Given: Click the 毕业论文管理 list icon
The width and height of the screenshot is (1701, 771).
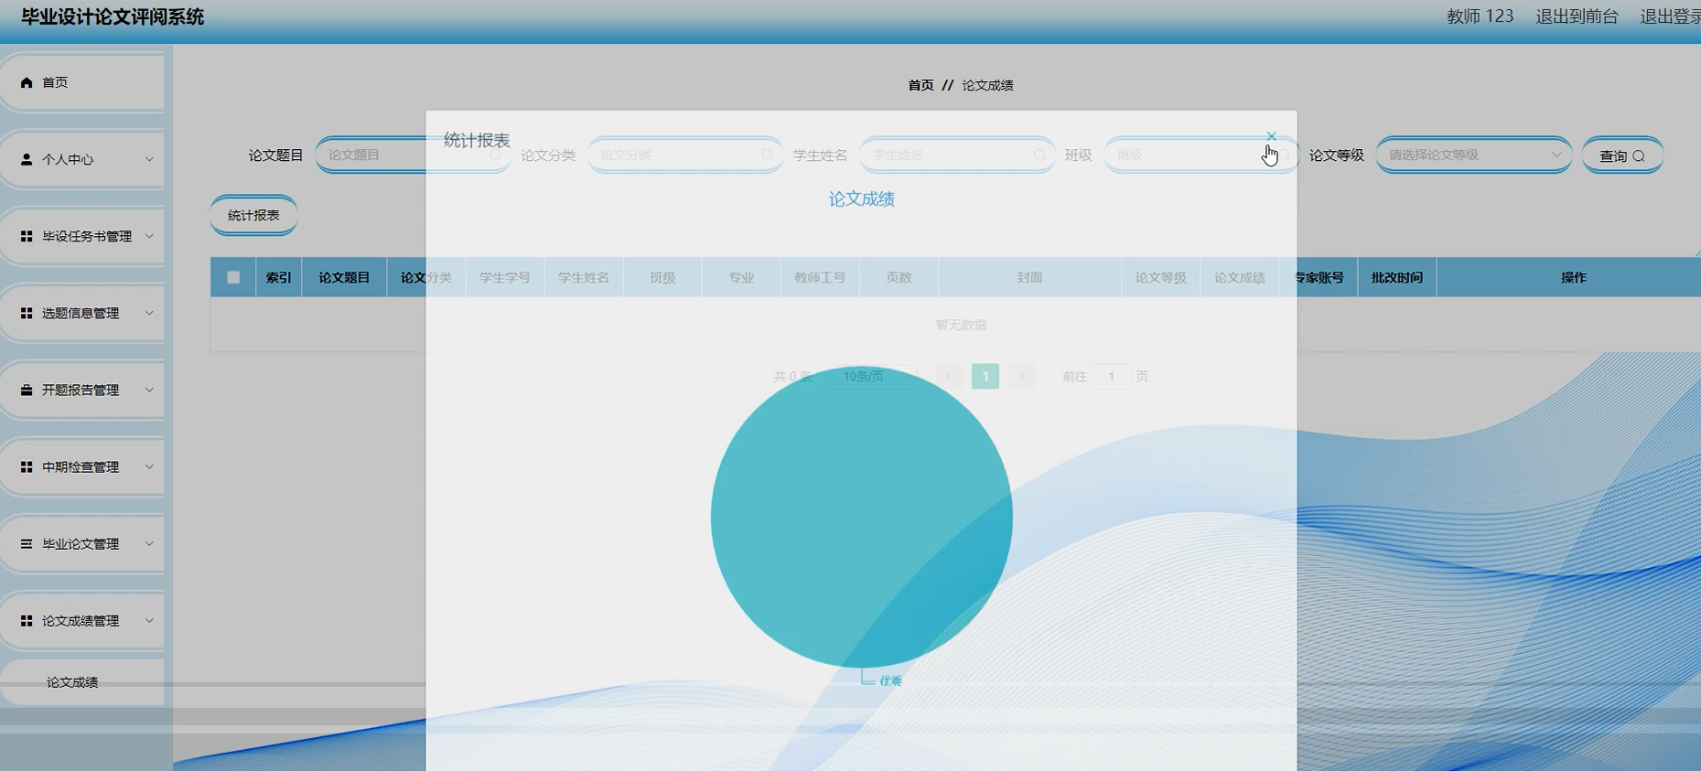Looking at the screenshot, I should pos(27,543).
